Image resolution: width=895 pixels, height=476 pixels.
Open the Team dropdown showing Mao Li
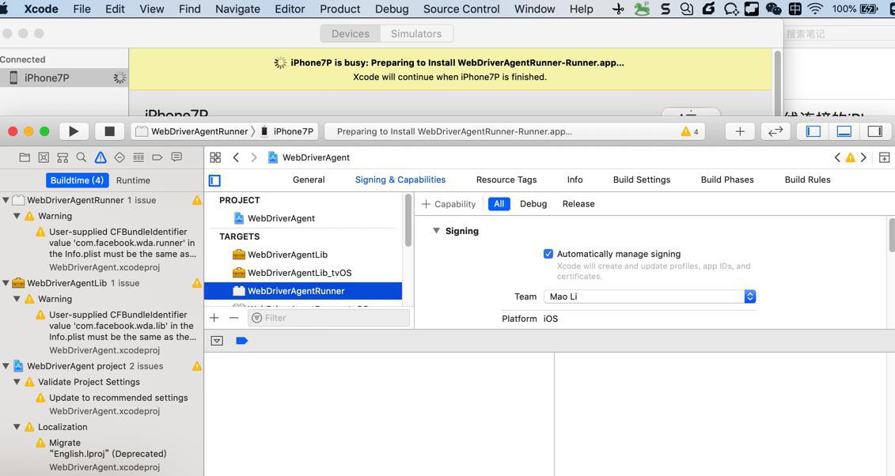coord(650,297)
